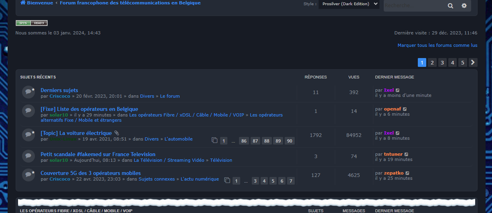The width and height of the screenshot is (492, 213).
Task: View latest post icon next to zepatko
Action: coord(407,173)
